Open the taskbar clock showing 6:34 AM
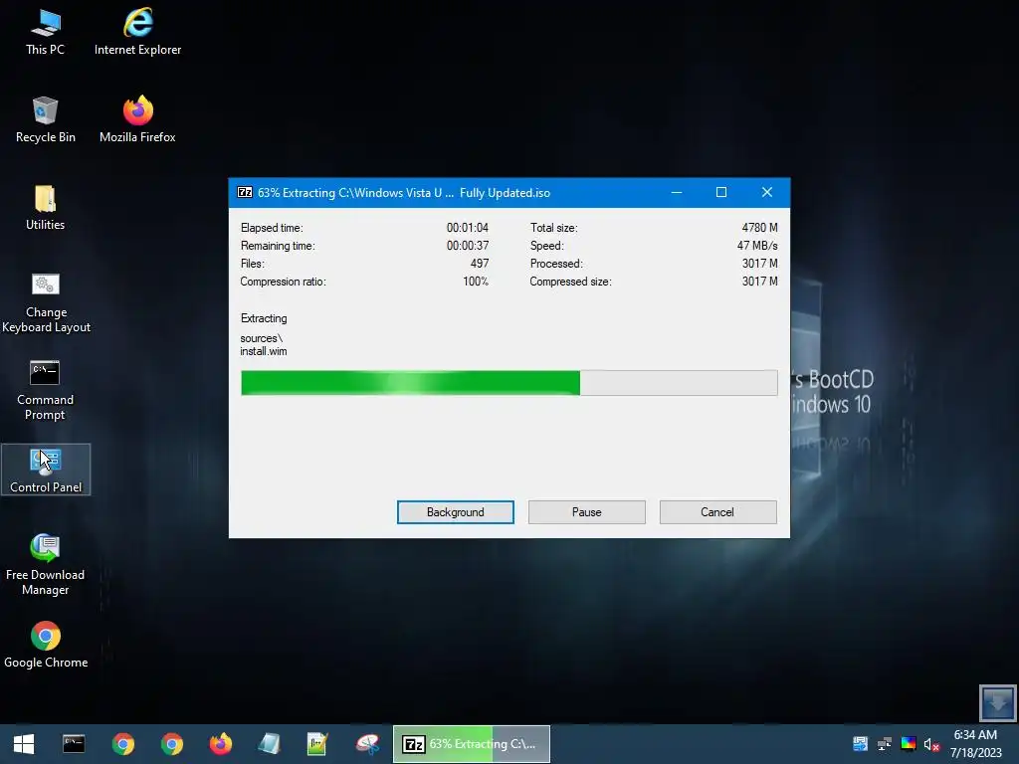The image size is (1019, 764). click(975, 744)
